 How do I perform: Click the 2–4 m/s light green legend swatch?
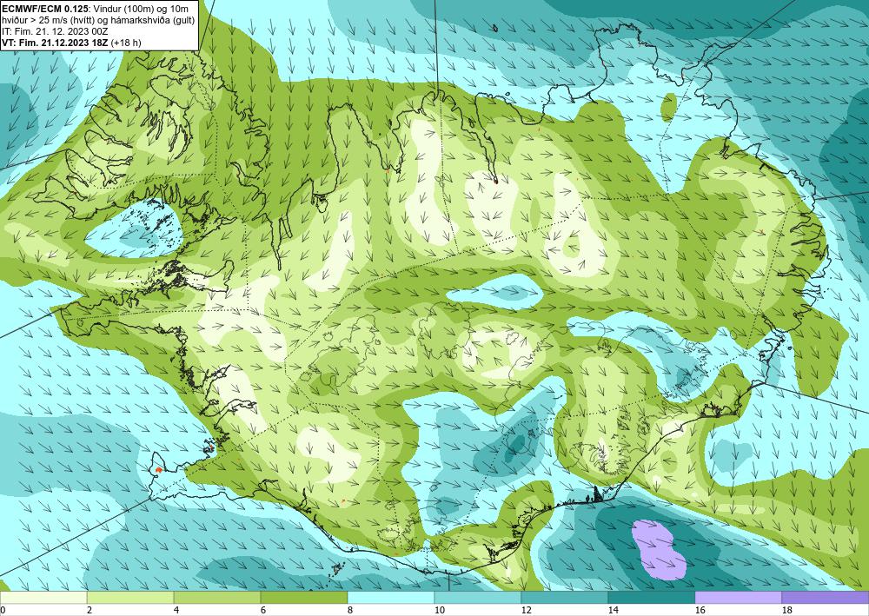(x=130, y=597)
